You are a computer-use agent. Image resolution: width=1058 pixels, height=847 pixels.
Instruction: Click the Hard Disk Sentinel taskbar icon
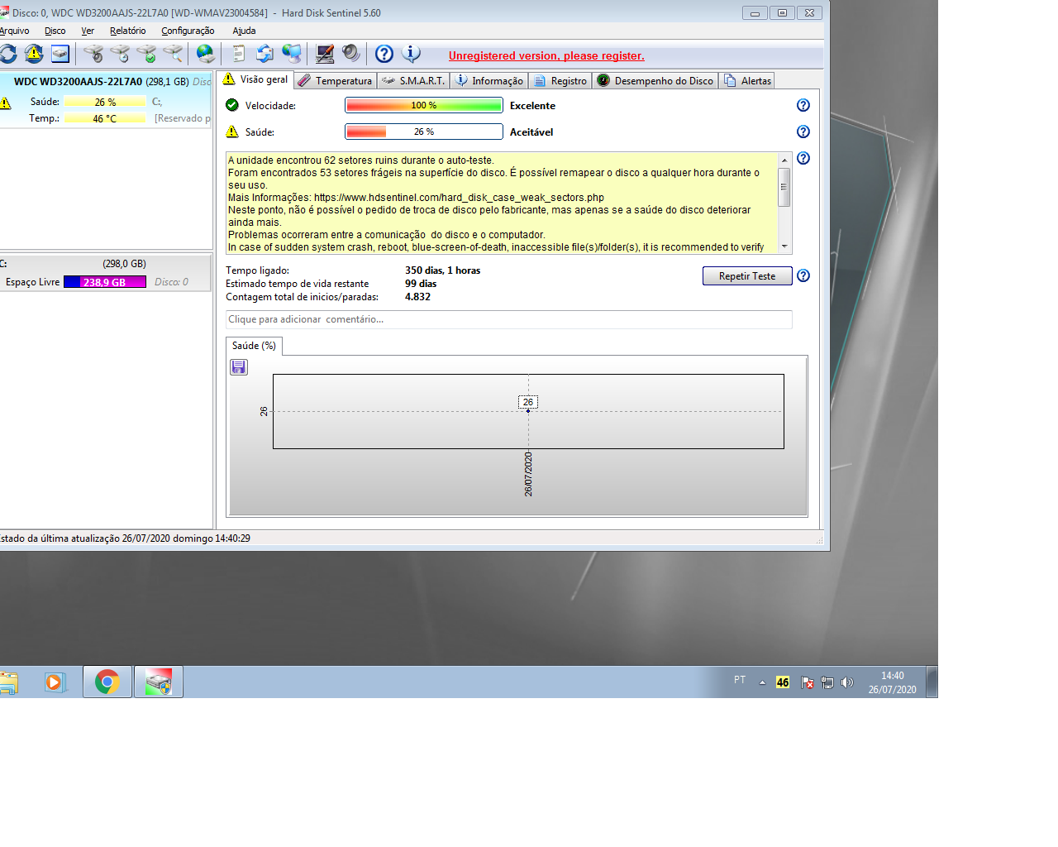[x=159, y=682]
